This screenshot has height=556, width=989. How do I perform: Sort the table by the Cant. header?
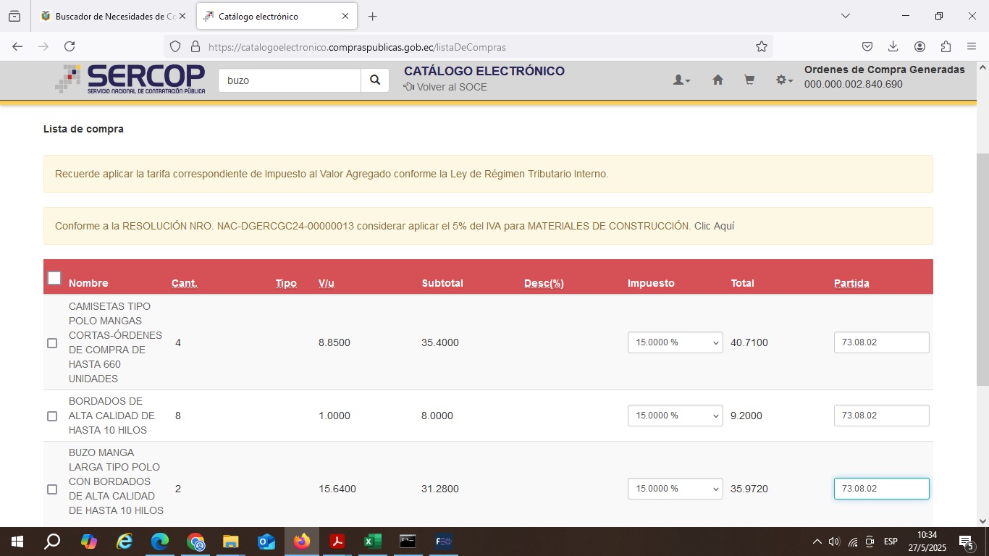[x=184, y=283]
